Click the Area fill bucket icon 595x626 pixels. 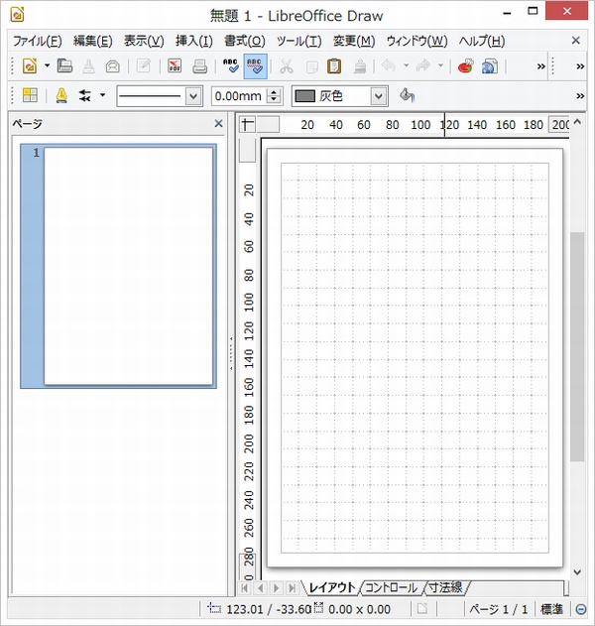(x=407, y=96)
